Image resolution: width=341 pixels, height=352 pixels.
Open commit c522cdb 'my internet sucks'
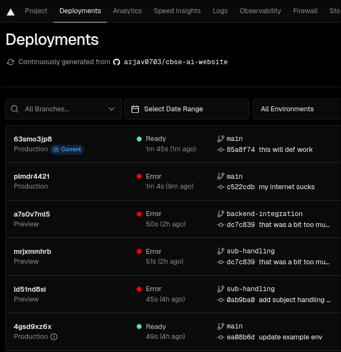tap(270, 187)
